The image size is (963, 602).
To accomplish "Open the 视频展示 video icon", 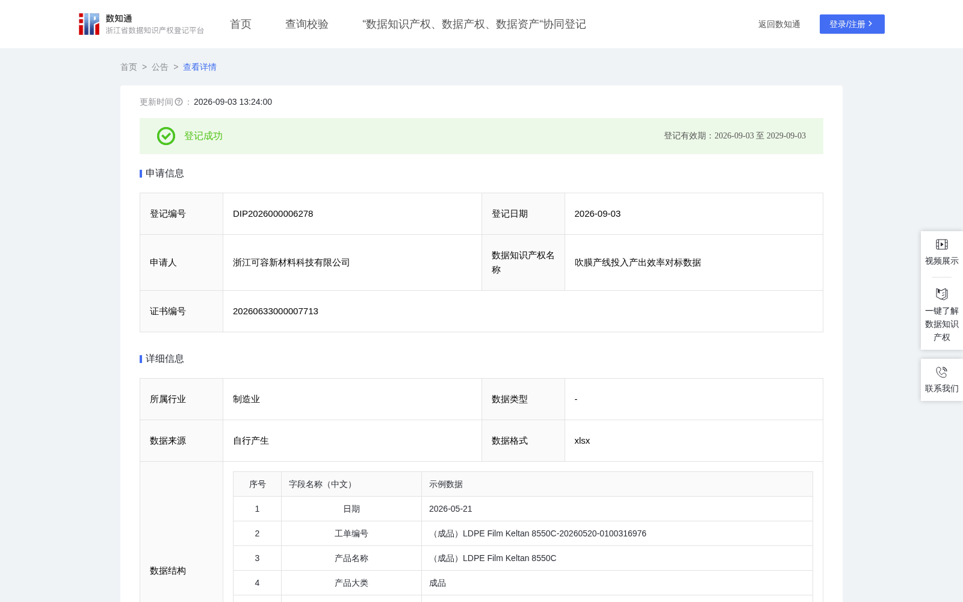I will click(x=942, y=244).
